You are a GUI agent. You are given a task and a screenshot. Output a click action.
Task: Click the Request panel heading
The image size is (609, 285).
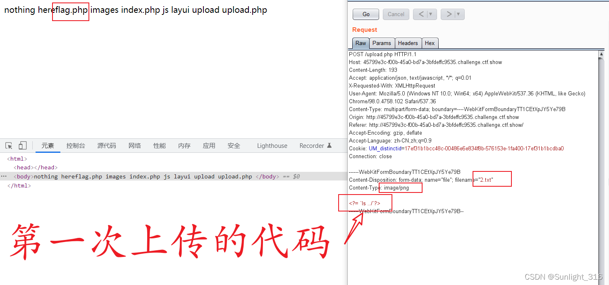[x=365, y=30]
